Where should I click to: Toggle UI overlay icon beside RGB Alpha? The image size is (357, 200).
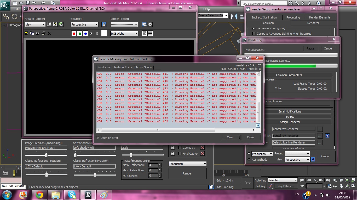click(144, 33)
